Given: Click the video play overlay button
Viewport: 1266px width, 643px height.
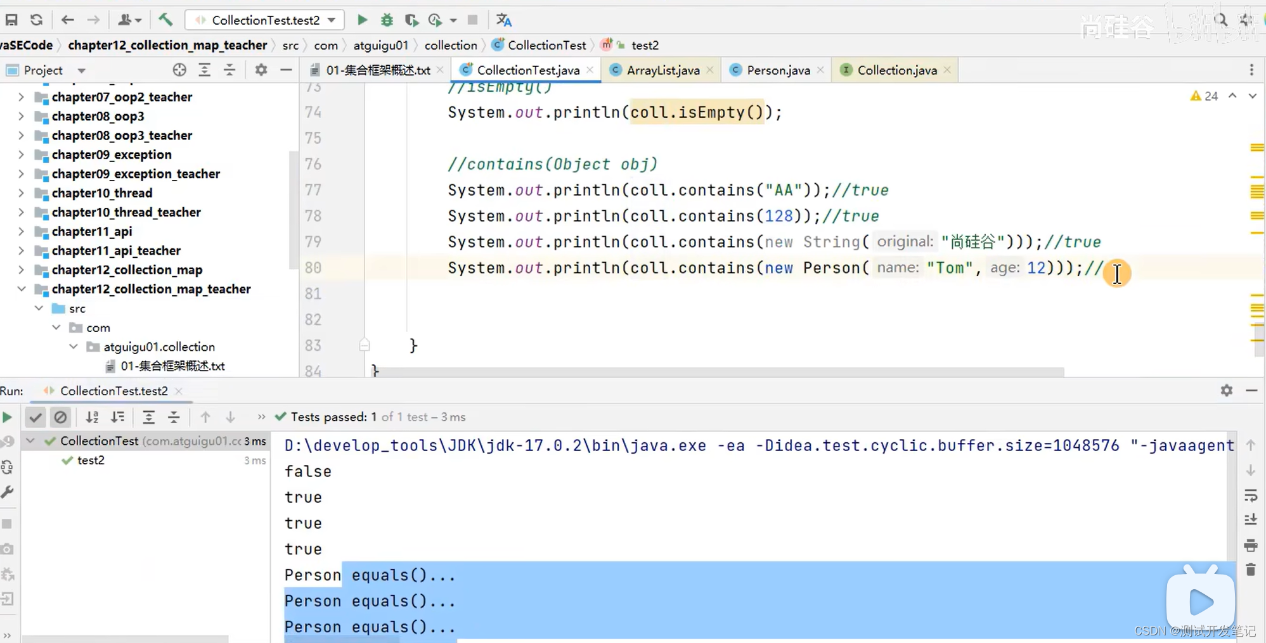Looking at the screenshot, I should tap(1200, 601).
